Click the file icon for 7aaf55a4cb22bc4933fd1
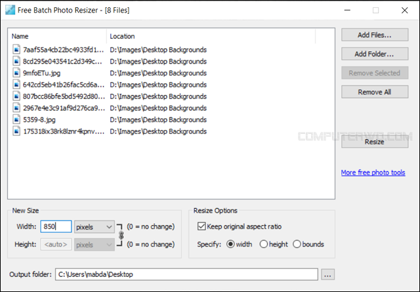This screenshot has height=292, width=420. tap(16, 50)
